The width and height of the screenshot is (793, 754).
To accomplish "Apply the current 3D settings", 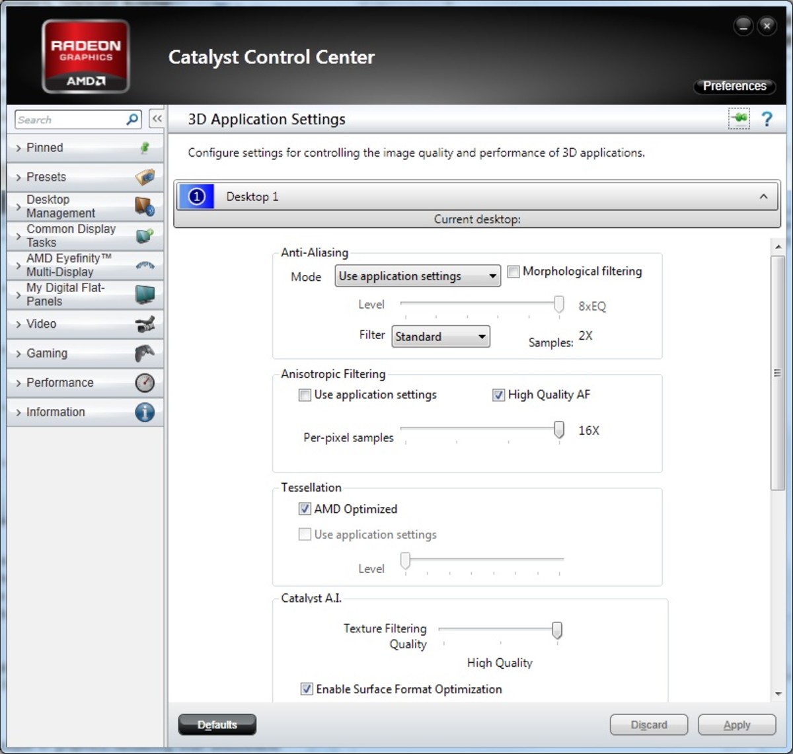I will (x=737, y=724).
